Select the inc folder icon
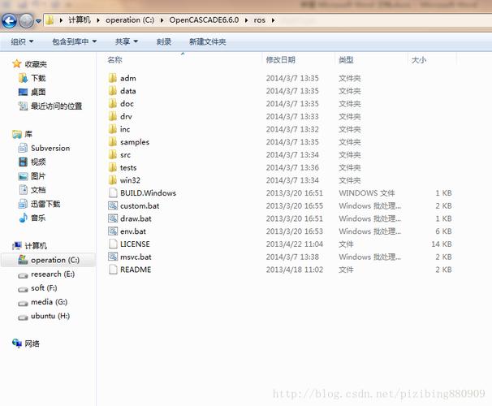492x406 pixels. (113, 129)
